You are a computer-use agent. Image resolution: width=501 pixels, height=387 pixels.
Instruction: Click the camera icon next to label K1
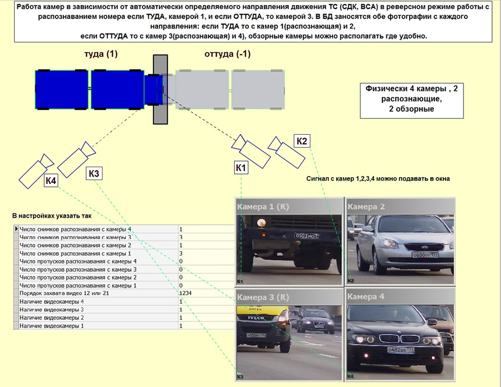click(250, 148)
